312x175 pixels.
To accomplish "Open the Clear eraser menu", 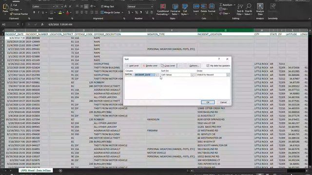I will 224,14.
